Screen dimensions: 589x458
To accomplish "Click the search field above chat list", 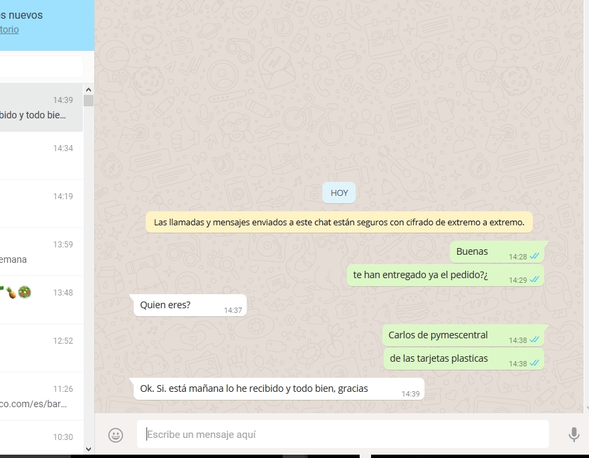I will (x=41, y=67).
